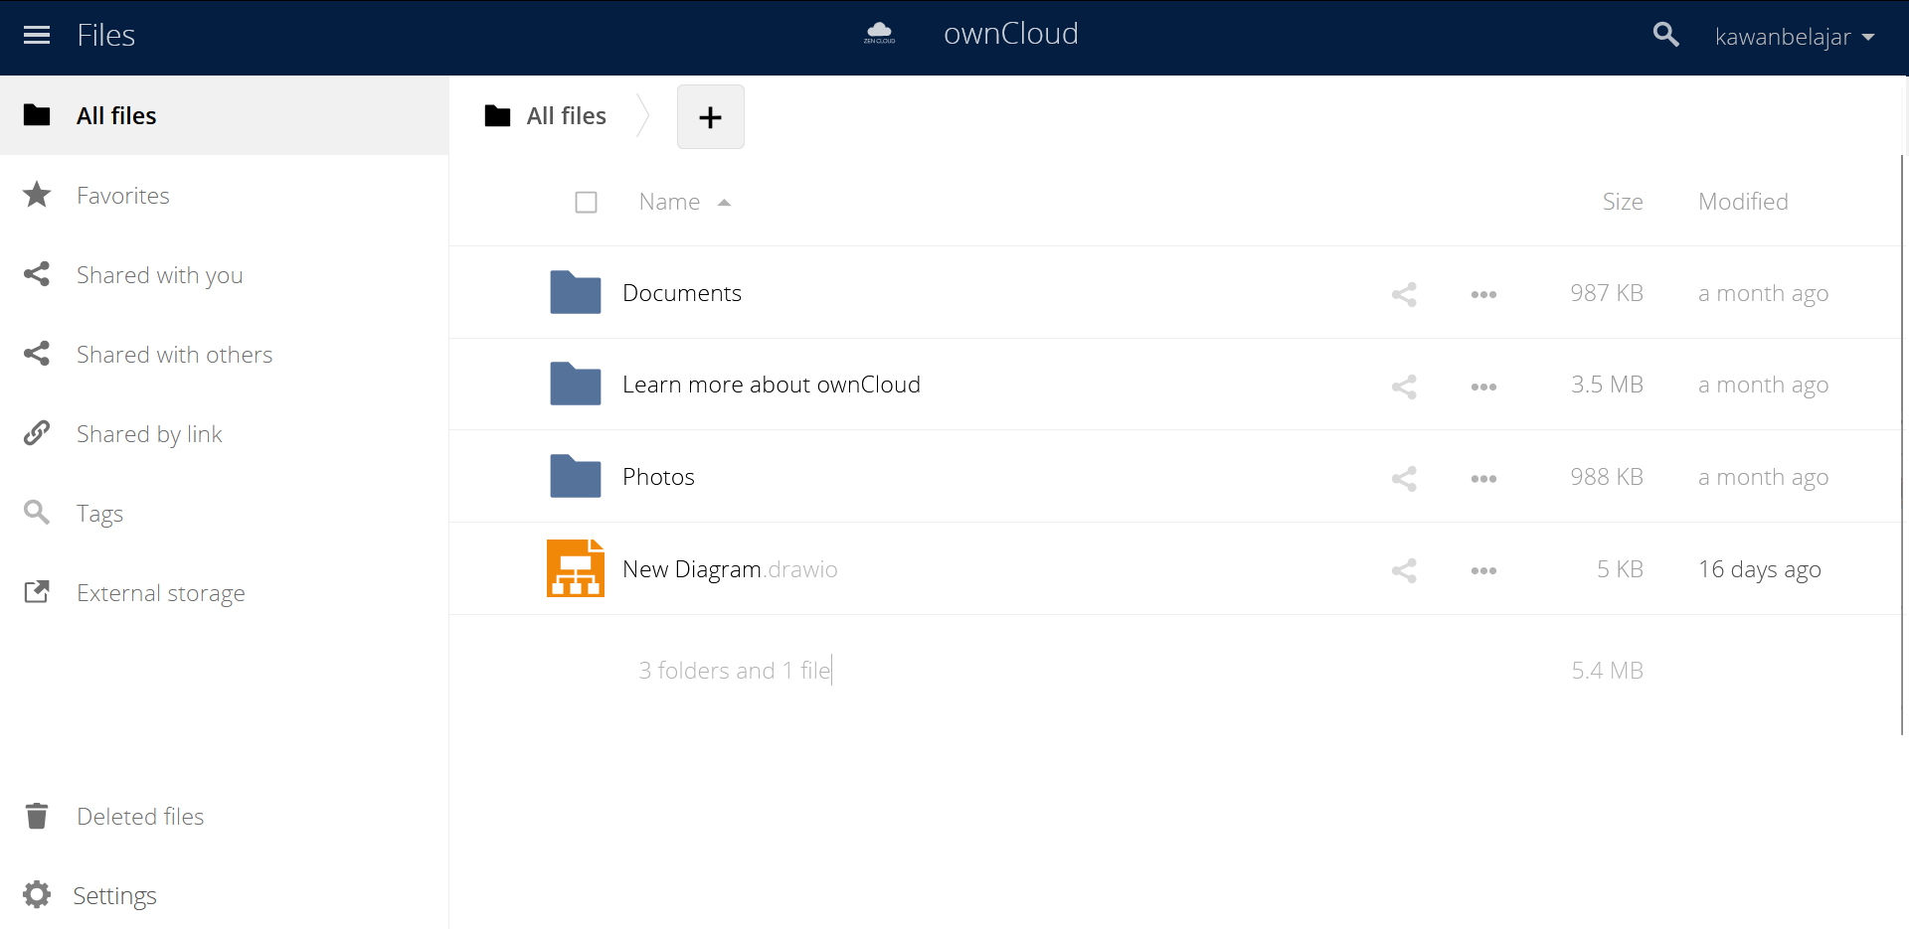Toggle the select all files checkbox
The height and width of the screenshot is (929, 1909).
click(x=587, y=203)
